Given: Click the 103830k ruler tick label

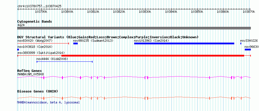Looking at the screenshot, I should point(145,12).
